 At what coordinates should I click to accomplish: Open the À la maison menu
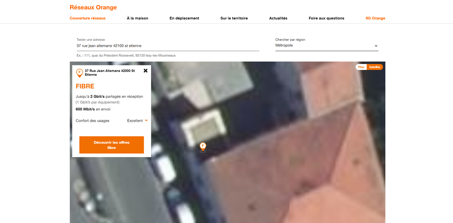pos(137,18)
